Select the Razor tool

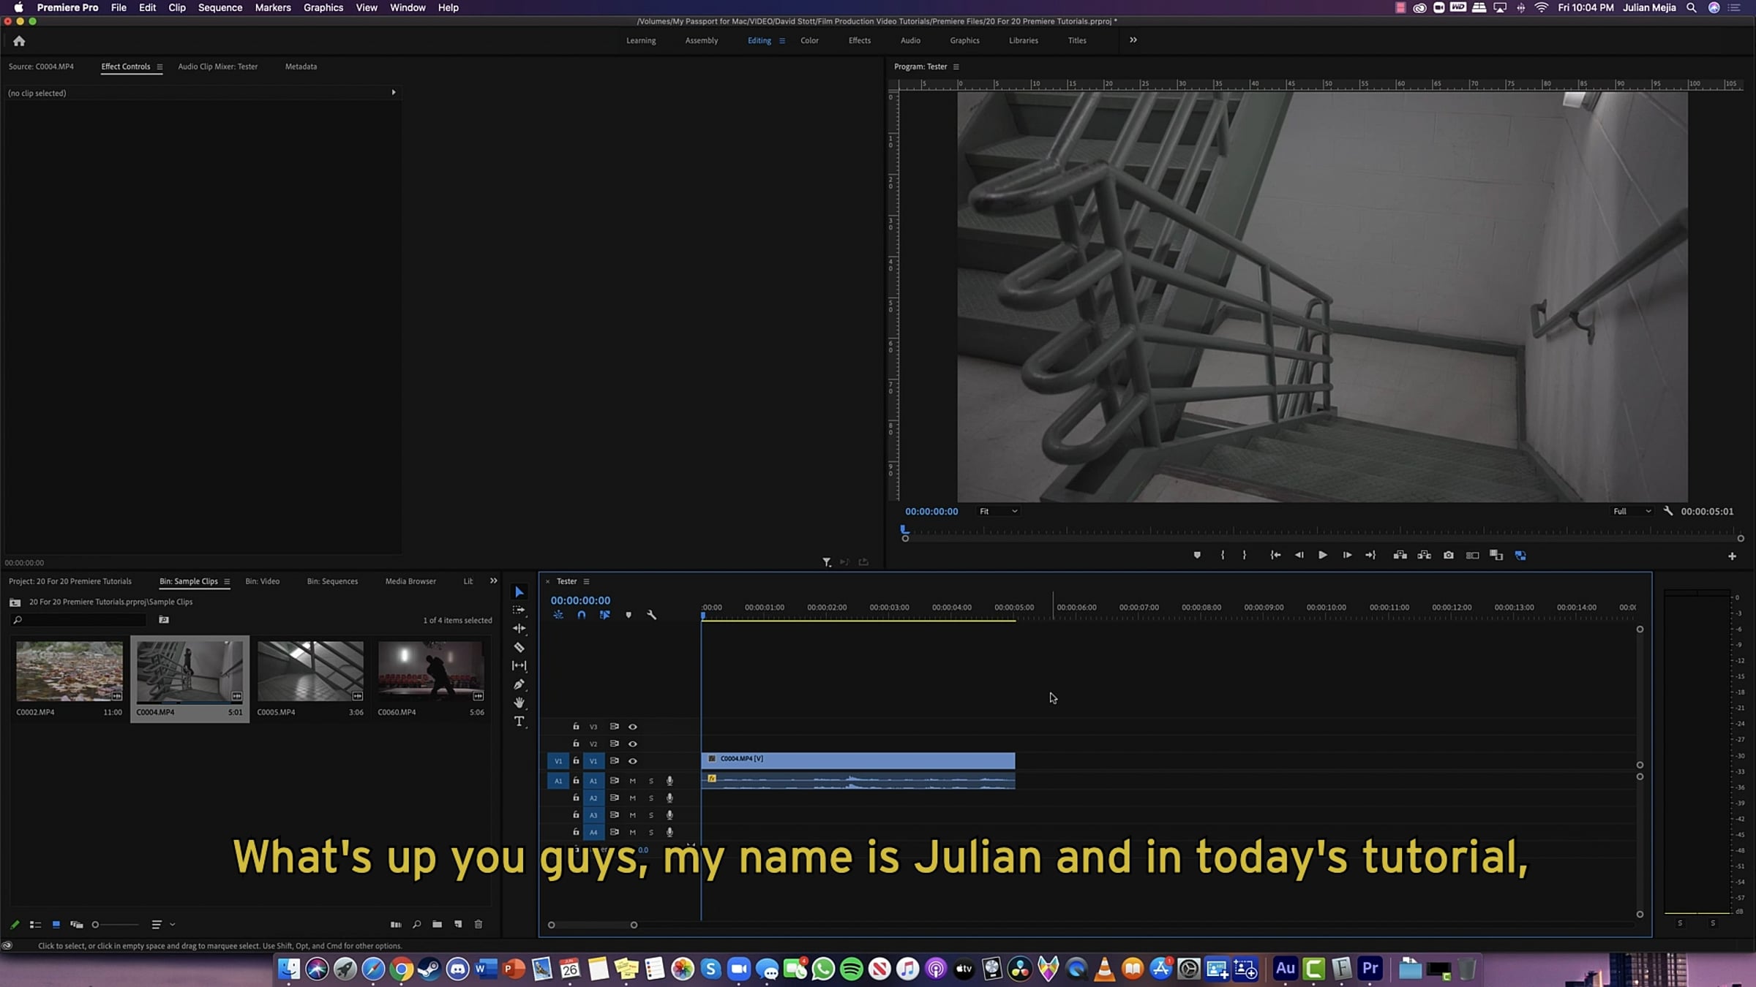pos(519,647)
